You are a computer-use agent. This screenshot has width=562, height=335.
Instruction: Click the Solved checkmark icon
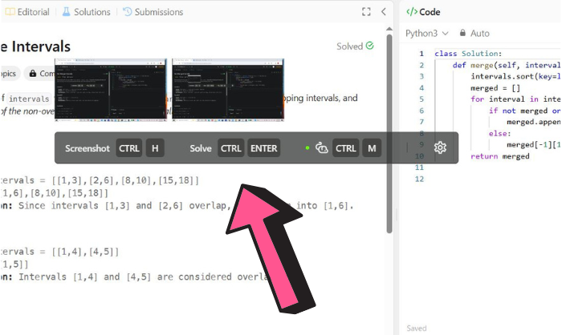(x=369, y=46)
